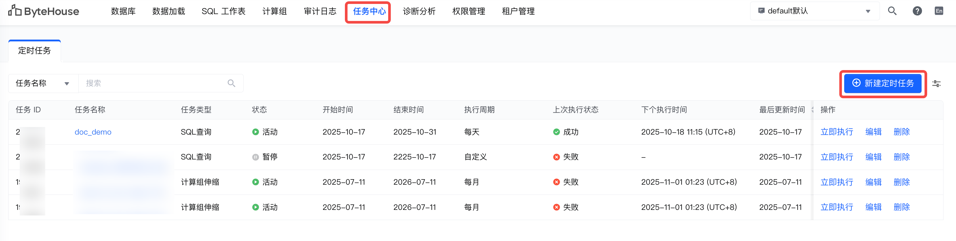Click the ByteHouse logo icon
Screen dimensions: 956x241
coord(15,11)
